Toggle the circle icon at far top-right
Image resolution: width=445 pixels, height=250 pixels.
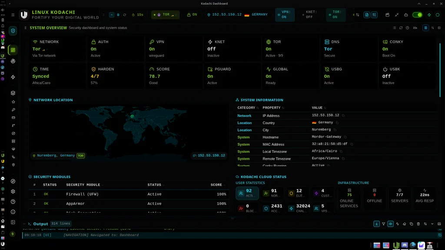click(438, 15)
